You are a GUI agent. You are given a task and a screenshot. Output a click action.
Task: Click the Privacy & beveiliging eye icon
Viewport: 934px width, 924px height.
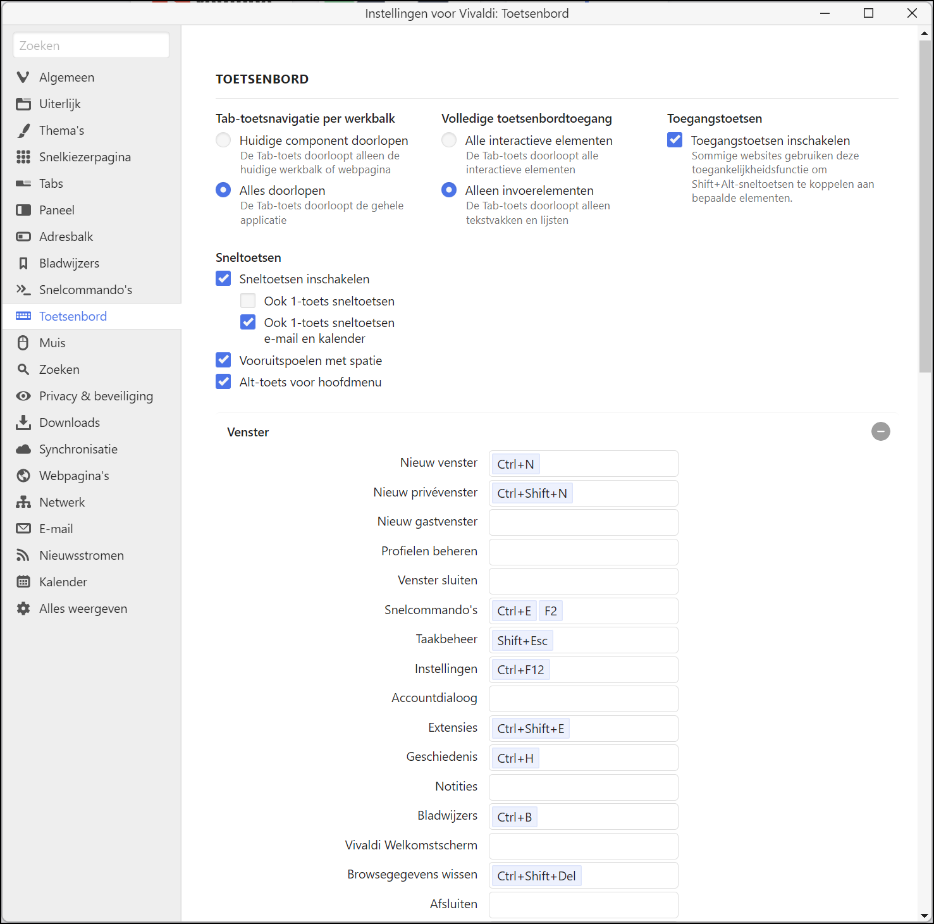coord(23,396)
